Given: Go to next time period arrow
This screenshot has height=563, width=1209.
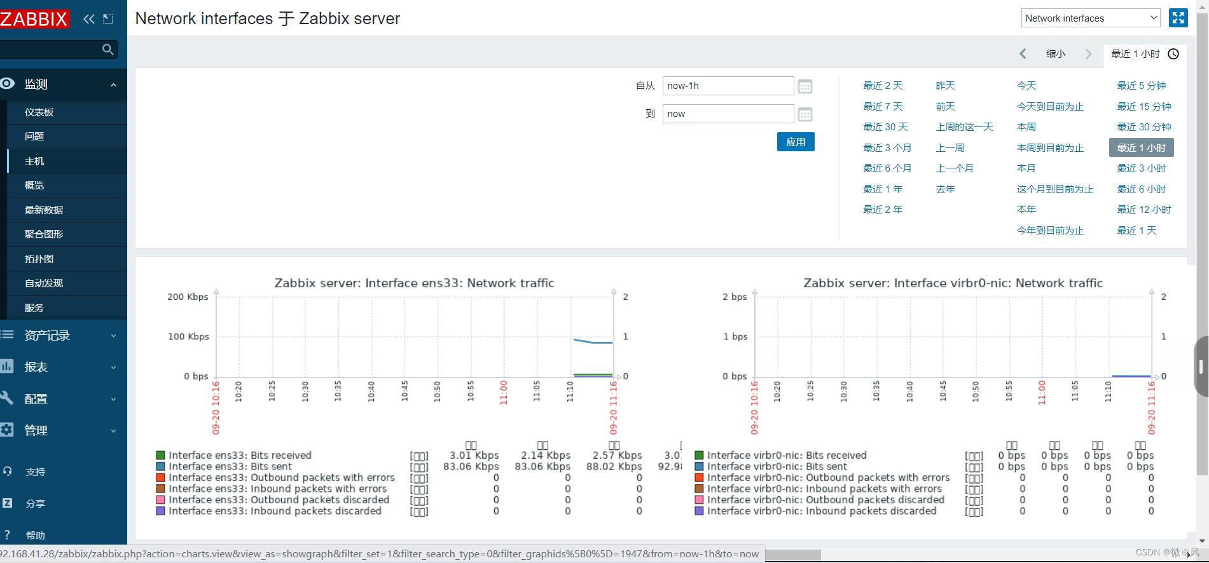Looking at the screenshot, I should tap(1088, 54).
